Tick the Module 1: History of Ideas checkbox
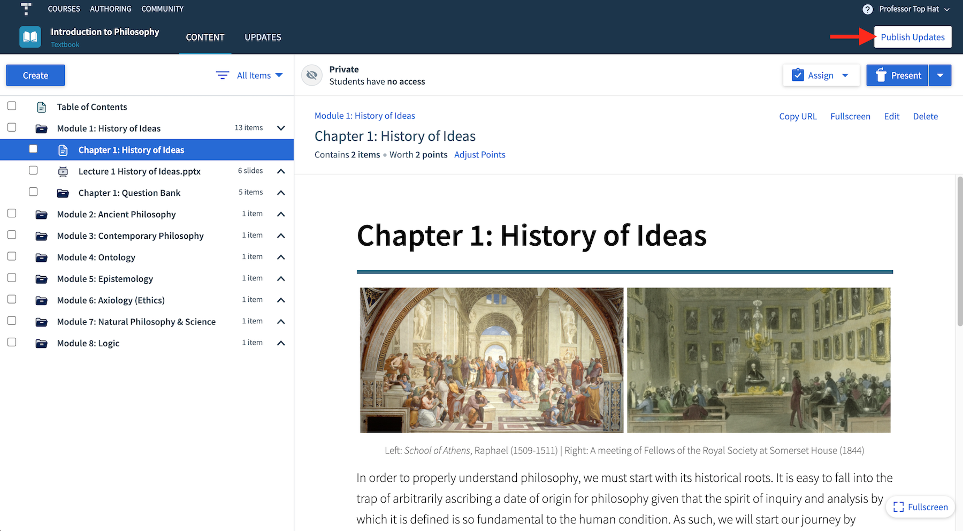Screen dimensions: 963x531 point(12,127)
